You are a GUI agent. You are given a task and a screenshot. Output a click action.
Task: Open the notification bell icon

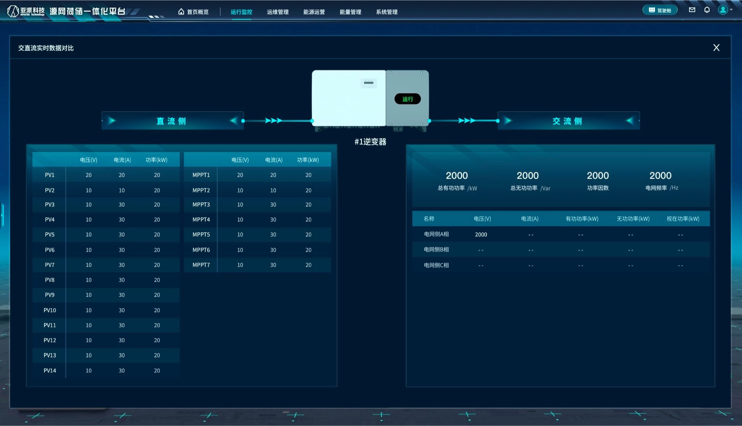pos(707,10)
